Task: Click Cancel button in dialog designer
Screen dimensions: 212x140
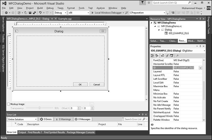Action: click(97, 85)
